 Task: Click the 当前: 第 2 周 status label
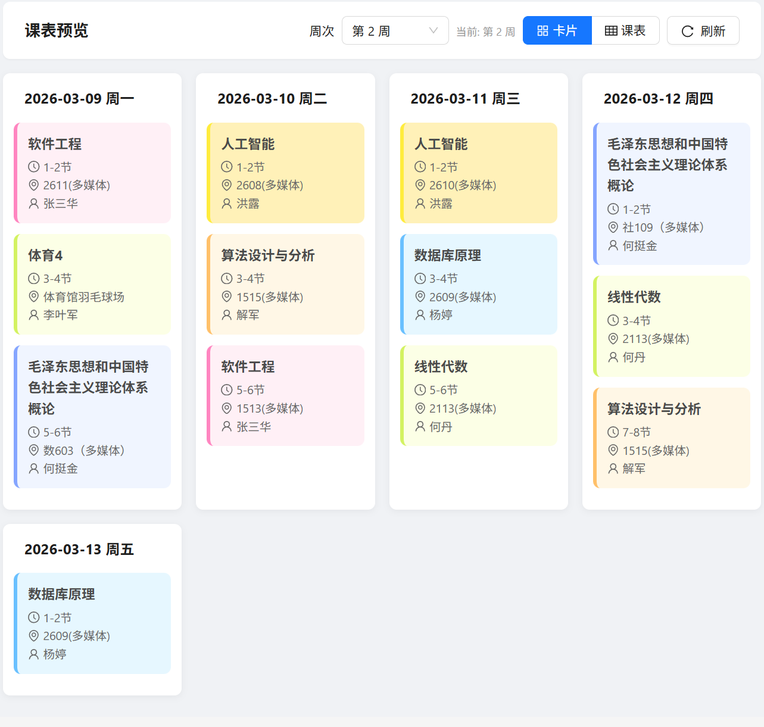(485, 32)
